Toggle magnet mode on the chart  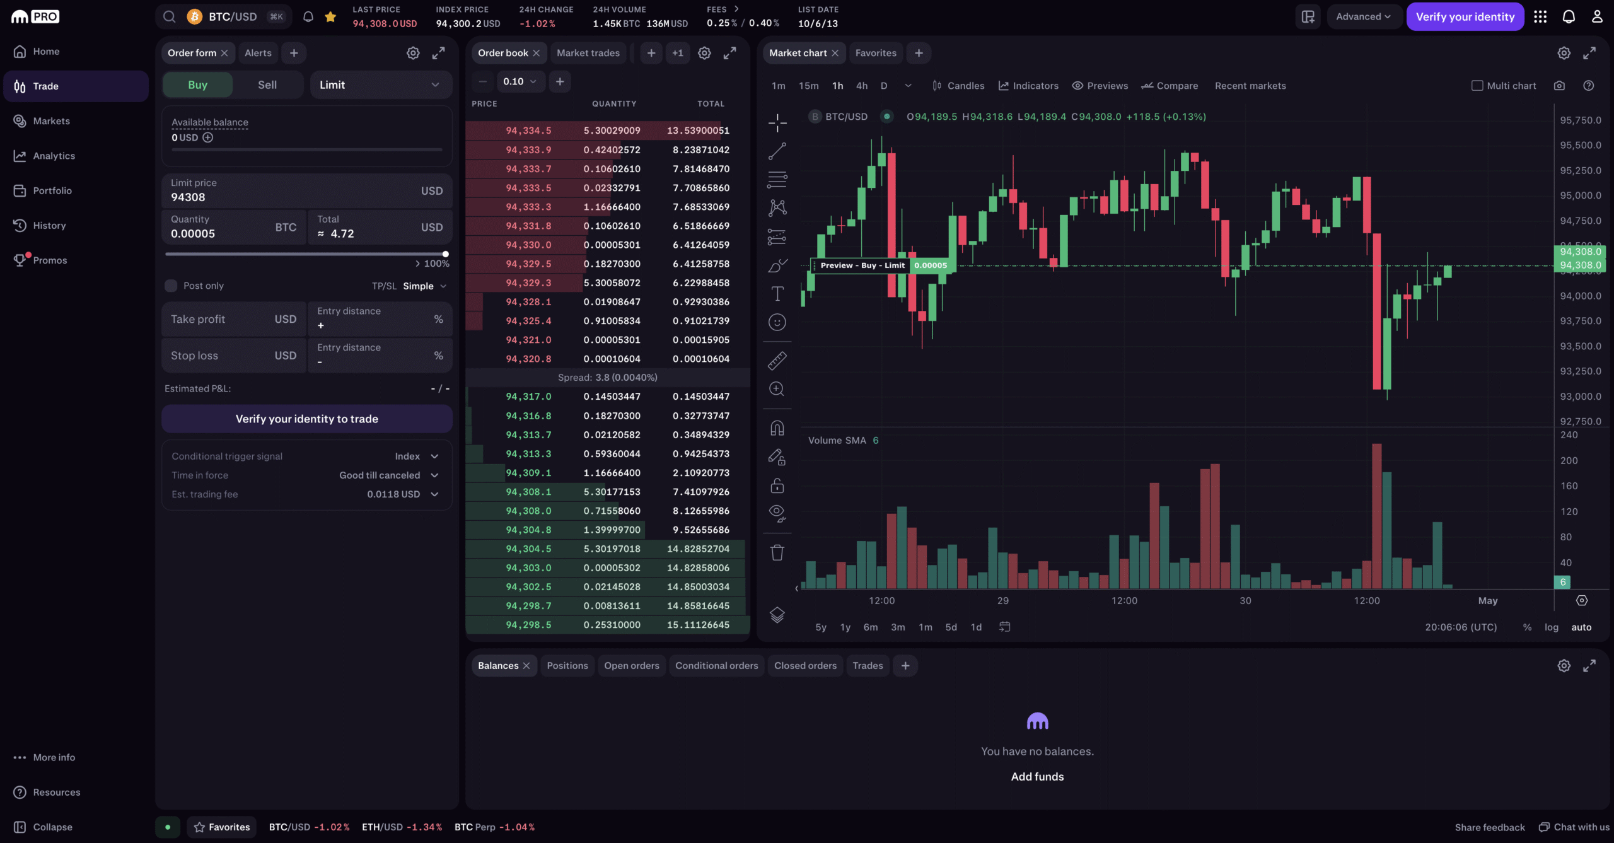(777, 428)
